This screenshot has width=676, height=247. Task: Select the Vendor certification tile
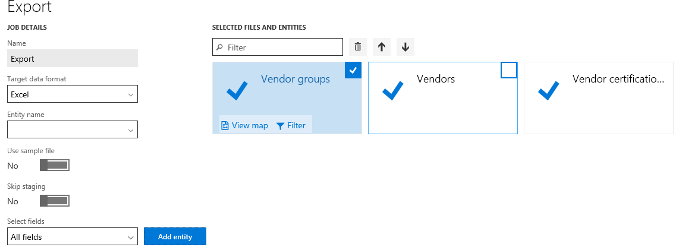pyautogui.click(x=598, y=98)
